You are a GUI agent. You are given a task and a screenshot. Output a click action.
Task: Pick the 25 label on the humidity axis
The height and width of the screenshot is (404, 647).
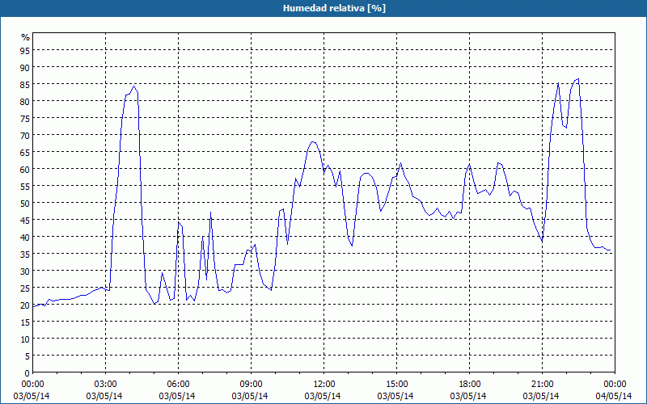(25, 288)
